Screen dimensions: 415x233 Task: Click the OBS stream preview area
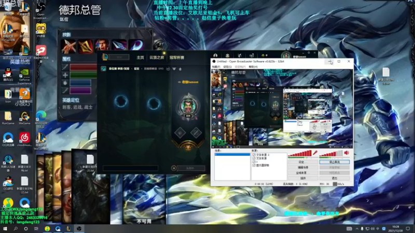[x=282, y=108]
